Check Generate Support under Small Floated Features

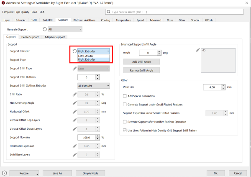[125, 104]
